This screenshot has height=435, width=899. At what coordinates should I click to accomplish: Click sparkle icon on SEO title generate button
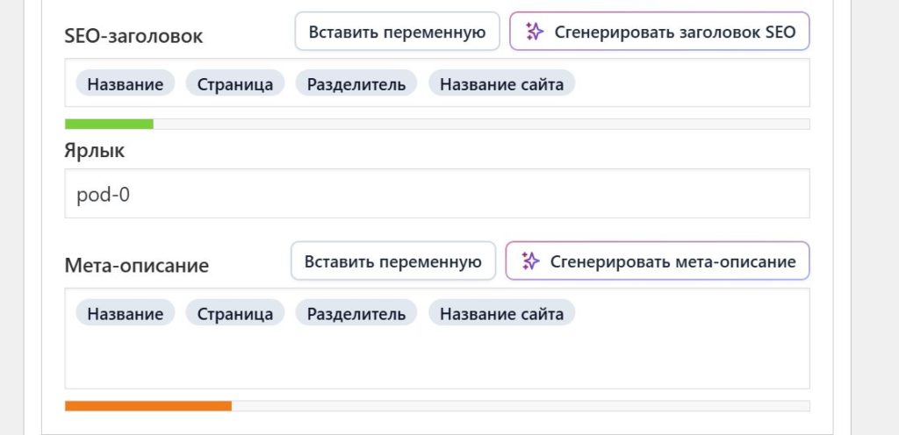(535, 32)
